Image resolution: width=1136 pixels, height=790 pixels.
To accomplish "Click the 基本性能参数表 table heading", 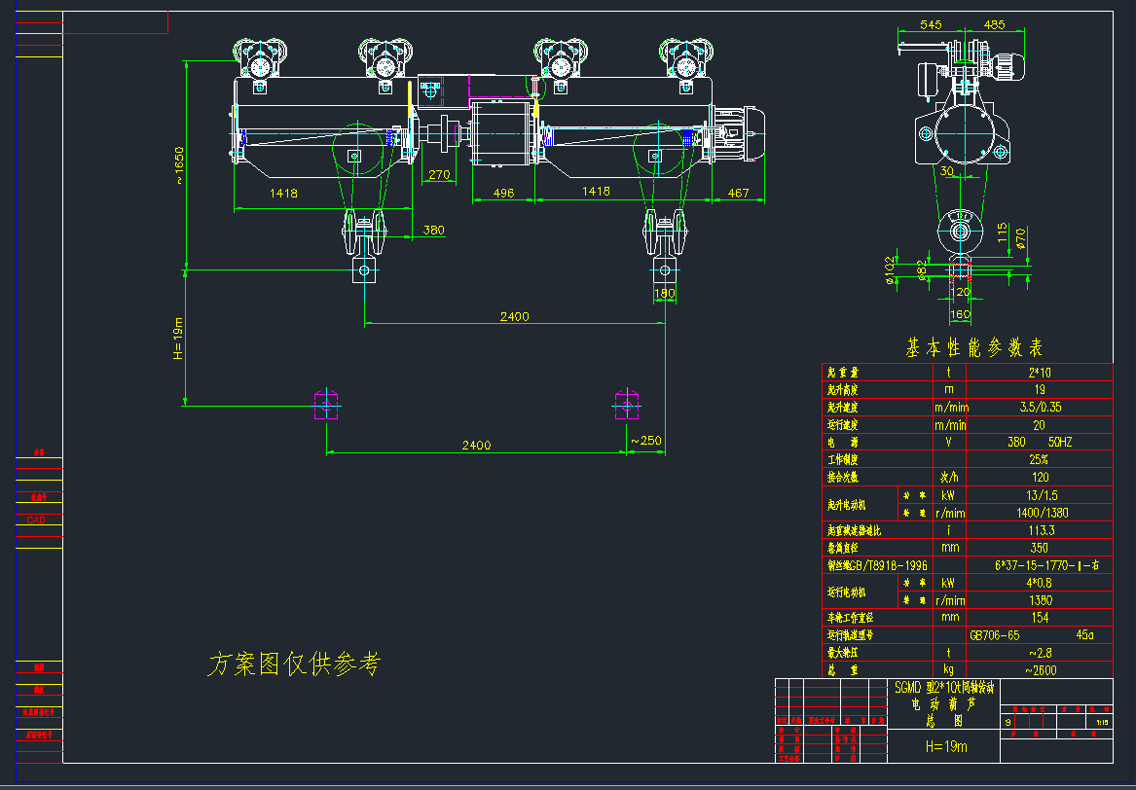I will pos(974,348).
